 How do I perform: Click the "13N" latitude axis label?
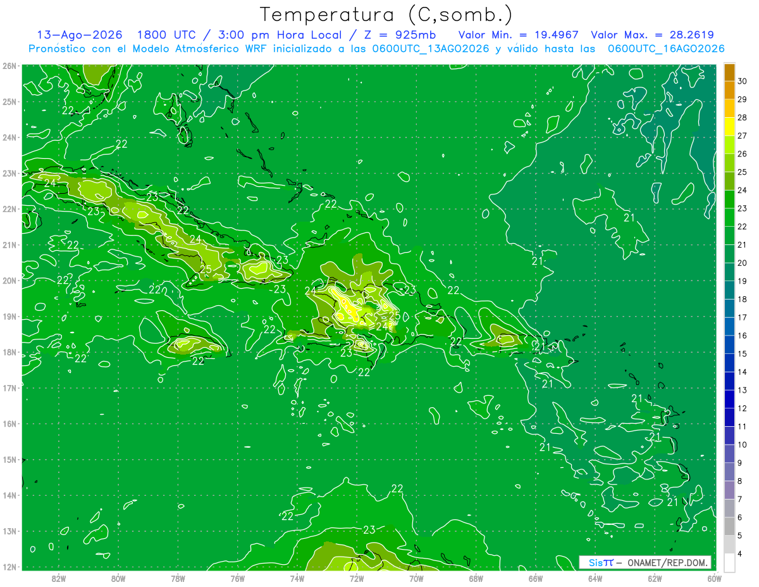click(9, 531)
